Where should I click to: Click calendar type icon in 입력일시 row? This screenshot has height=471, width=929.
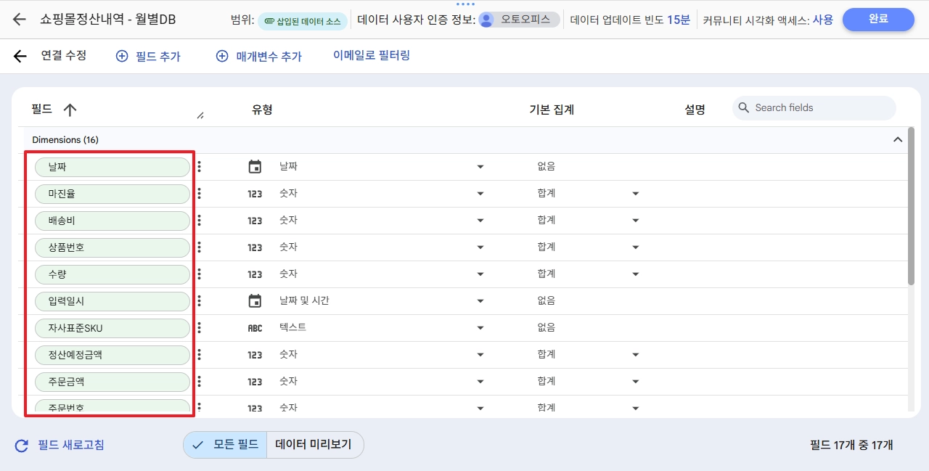(x=255, y=300)
